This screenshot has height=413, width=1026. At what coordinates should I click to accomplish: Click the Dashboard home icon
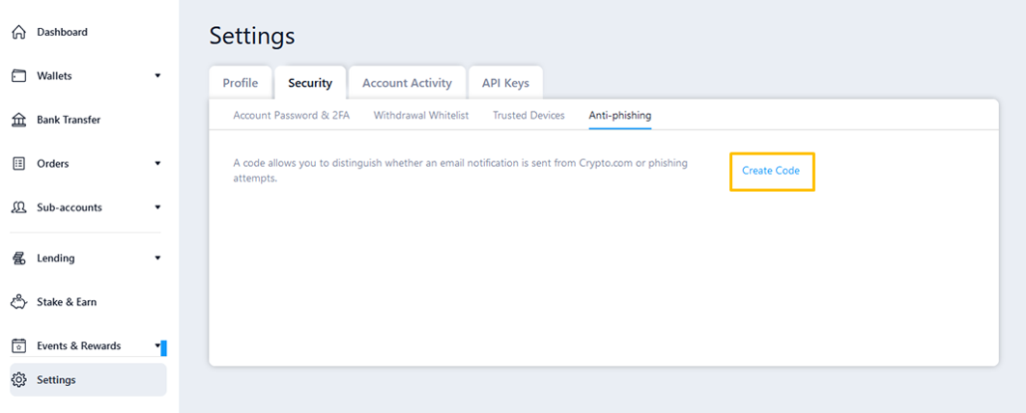click(x=19, y=32)
